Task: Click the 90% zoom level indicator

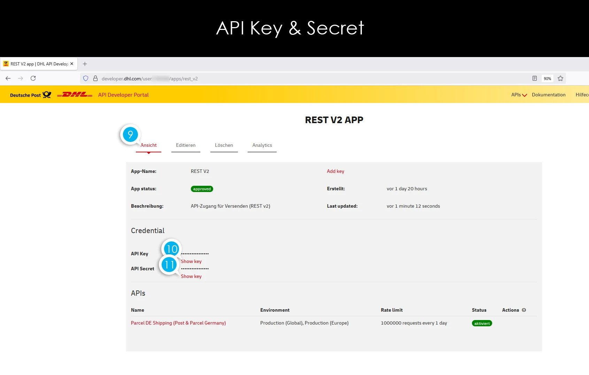Action: coord(547,79)
